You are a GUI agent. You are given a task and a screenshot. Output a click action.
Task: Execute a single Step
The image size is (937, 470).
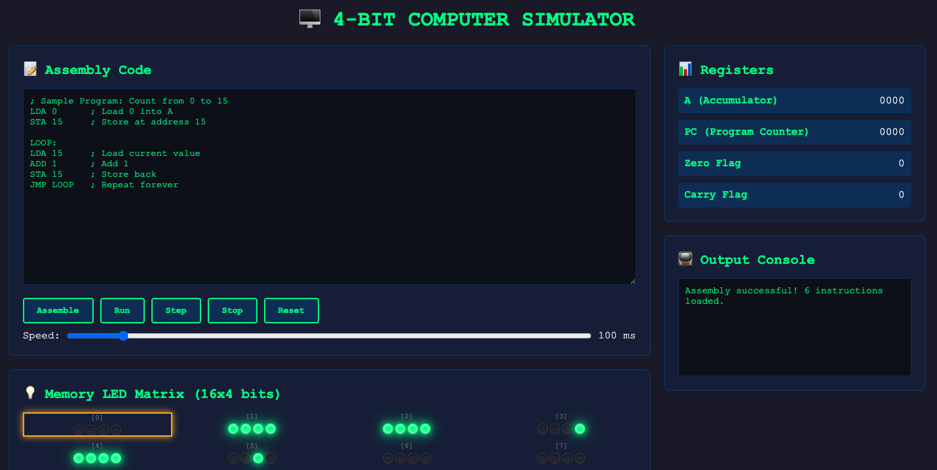(x=176, y=310)
